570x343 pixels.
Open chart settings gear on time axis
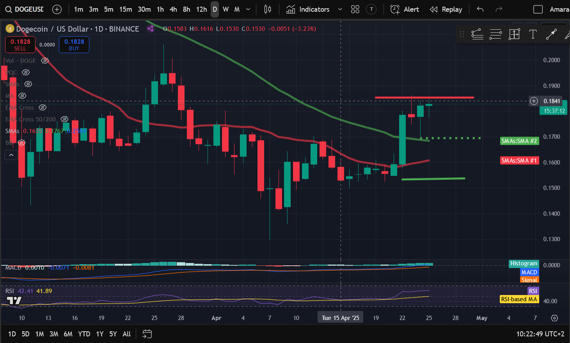pos(554,318)
